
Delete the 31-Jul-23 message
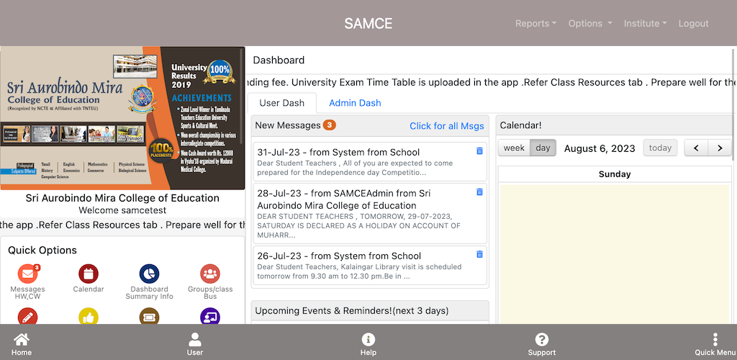(x=479, y=151)
